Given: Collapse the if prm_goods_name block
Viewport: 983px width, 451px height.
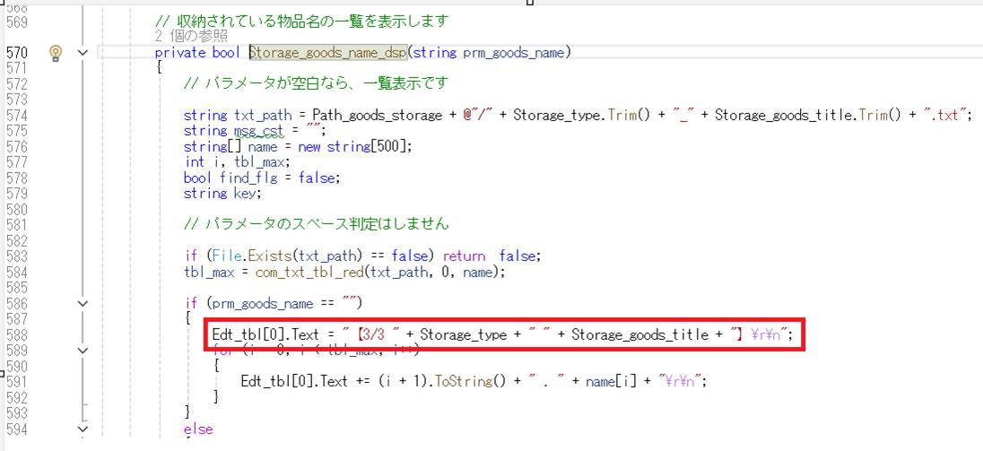Looking at the screenshot, I should [83, 303].
